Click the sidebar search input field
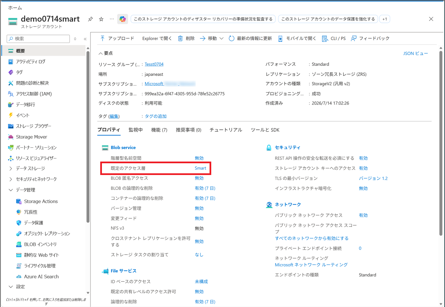 pos(38,39)
